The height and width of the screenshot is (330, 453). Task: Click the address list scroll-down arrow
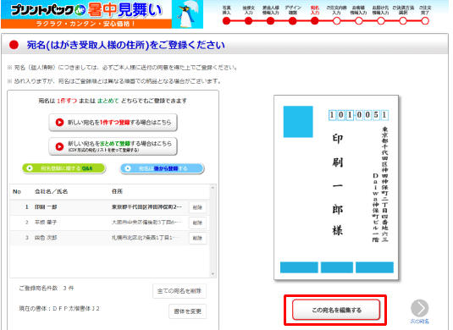(213, 274)
